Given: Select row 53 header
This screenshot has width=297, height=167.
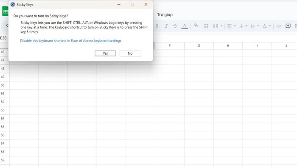Looking at the screenshot, I should (5, 110).
